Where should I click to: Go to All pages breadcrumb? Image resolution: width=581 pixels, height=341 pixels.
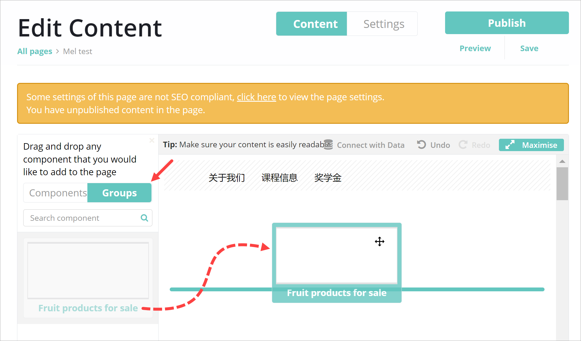pyautogui.click(x=35, y=51)
